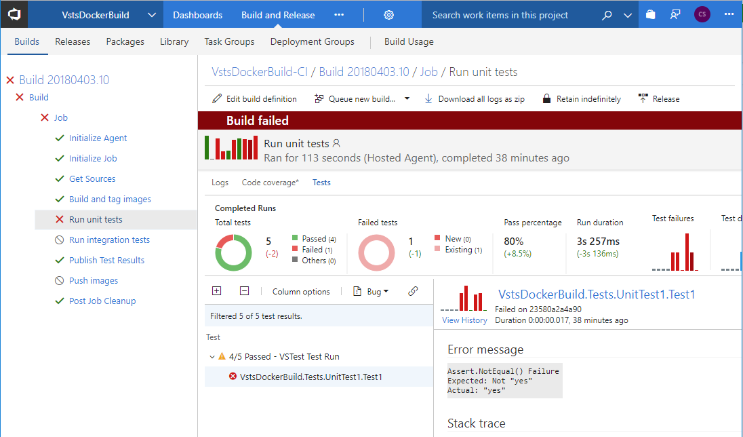Click the red New legend swatch

pos(437,238)
